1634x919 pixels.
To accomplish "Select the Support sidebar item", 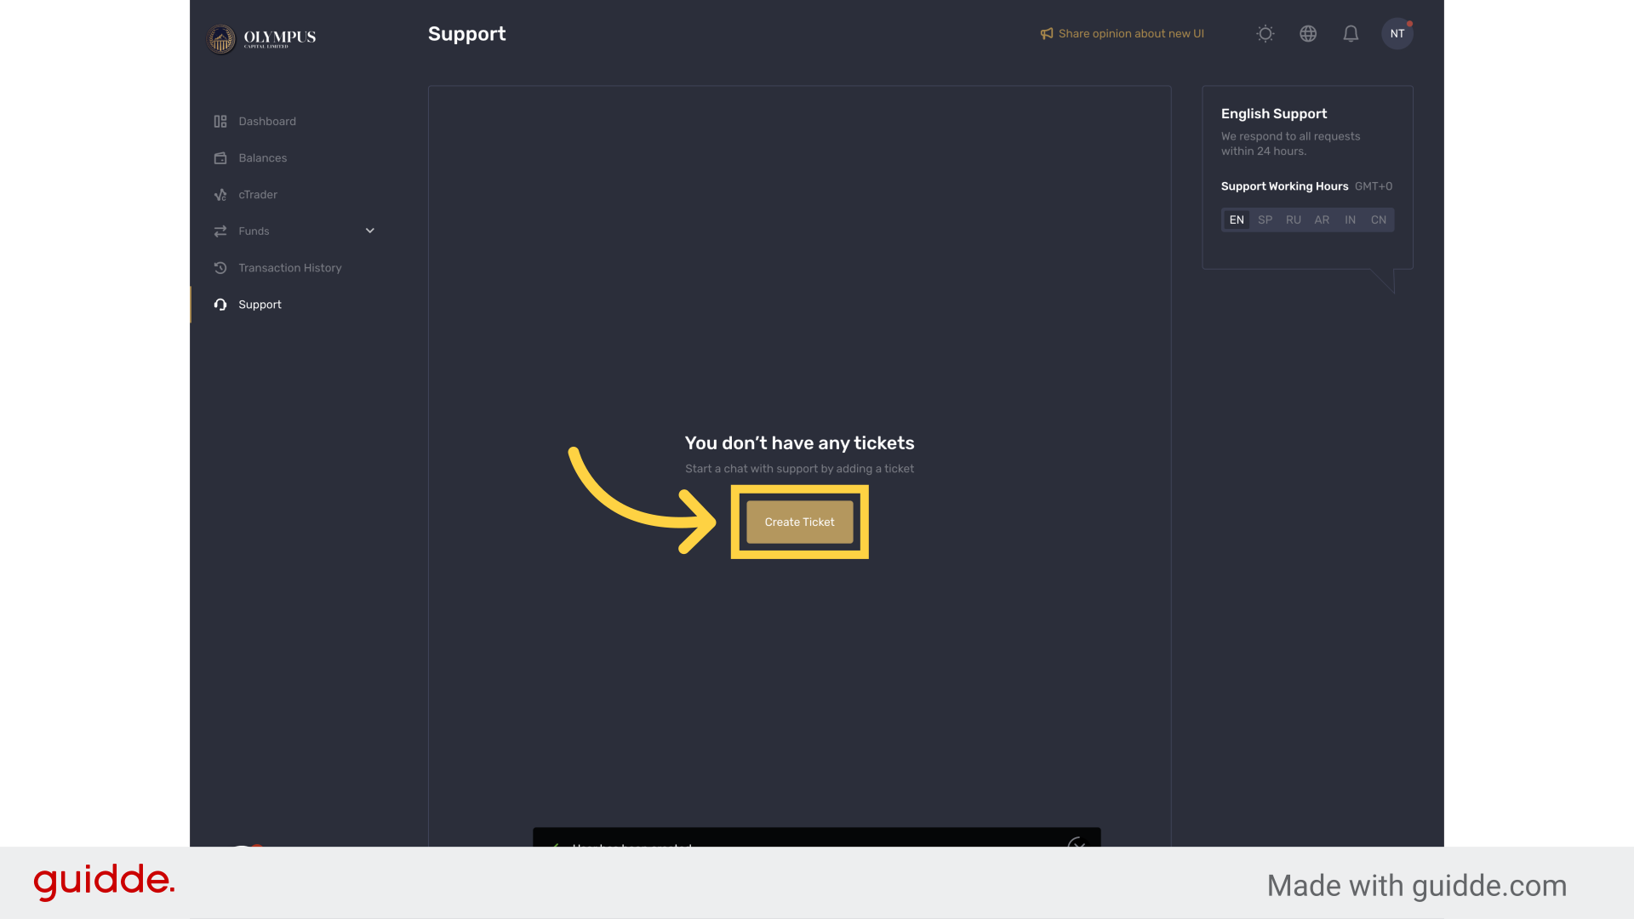I will 260,305.
